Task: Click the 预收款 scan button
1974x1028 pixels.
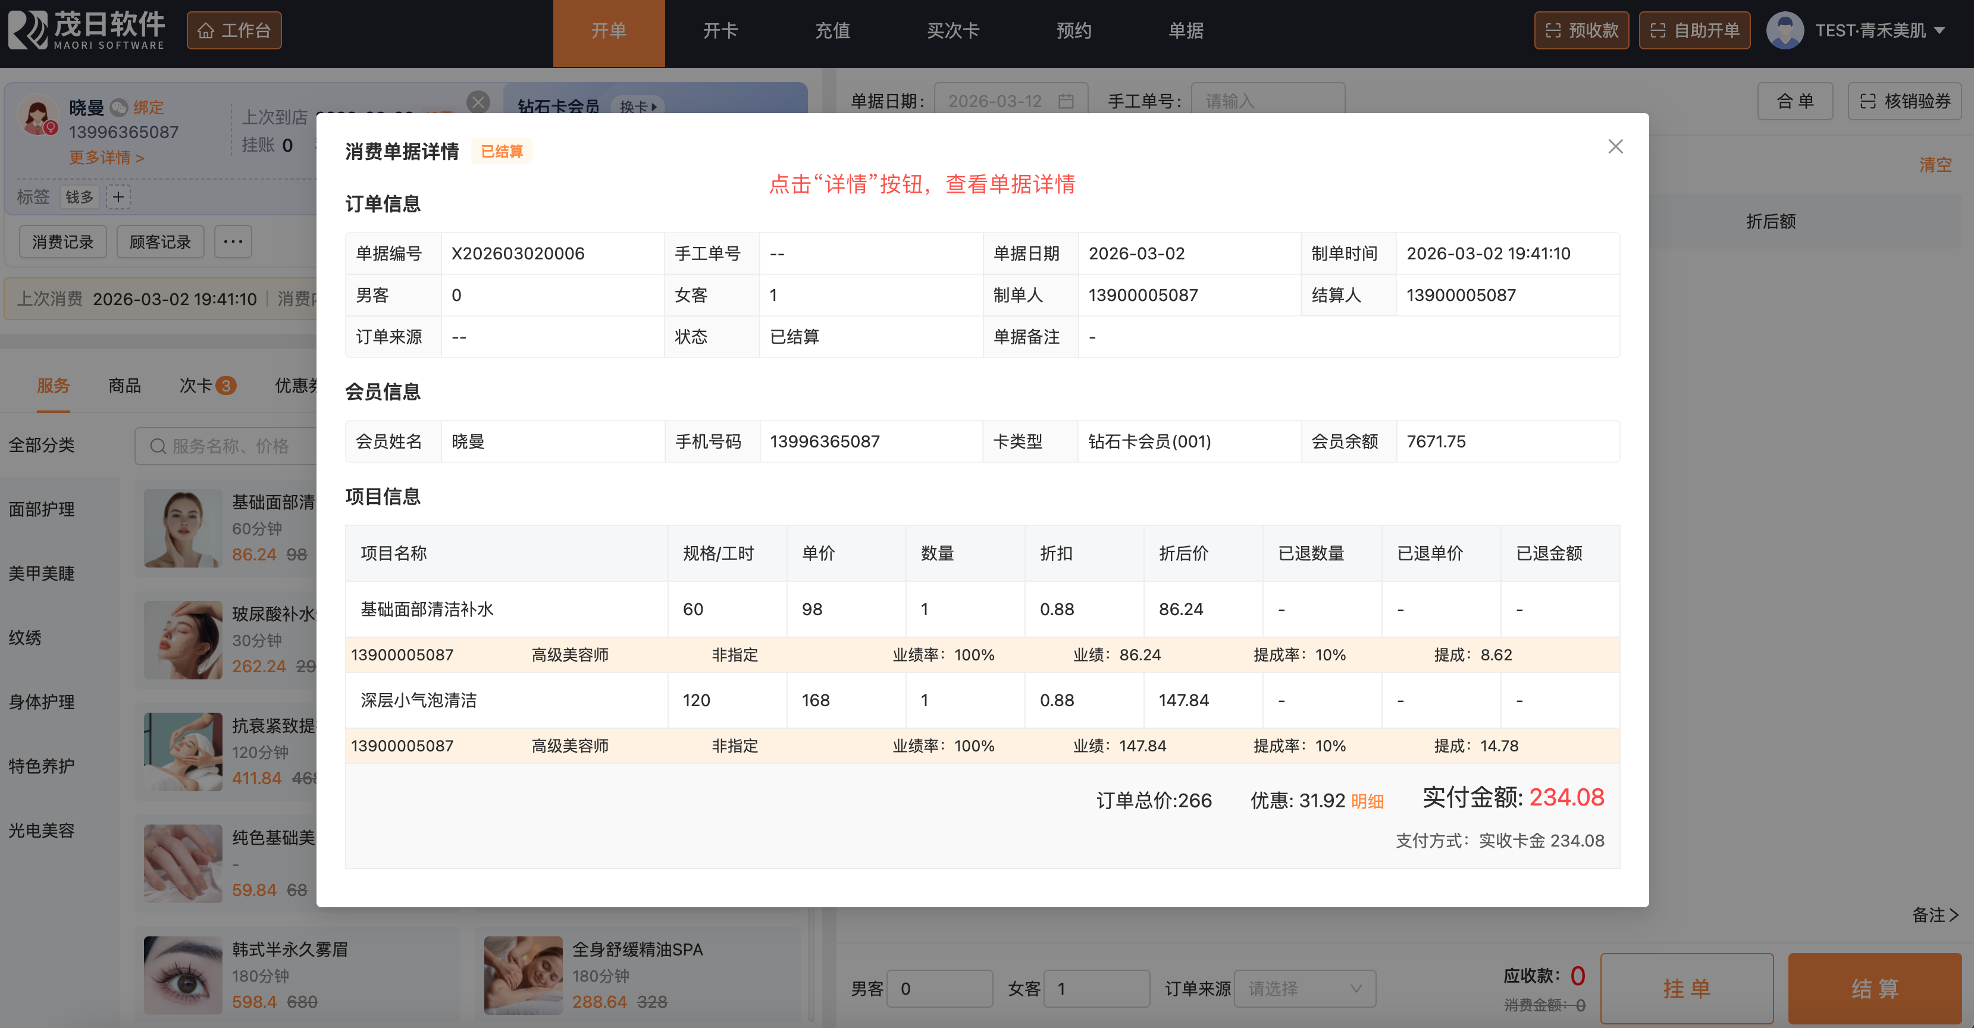Action: 1581,31
